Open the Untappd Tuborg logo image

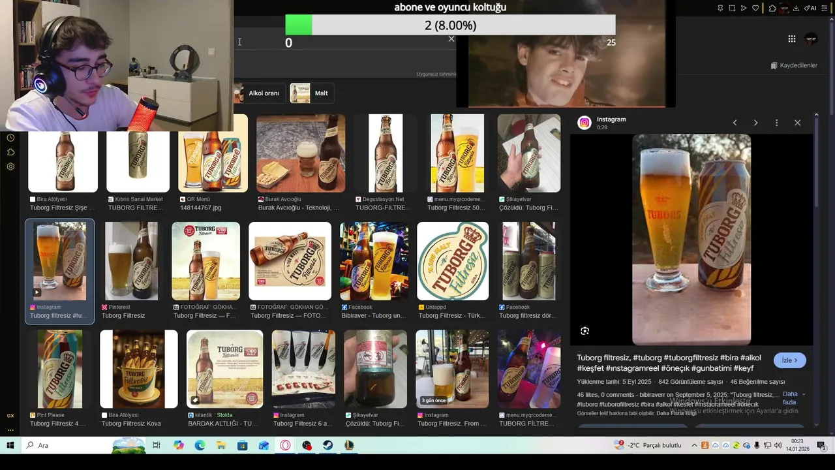(x=453, y=261)
